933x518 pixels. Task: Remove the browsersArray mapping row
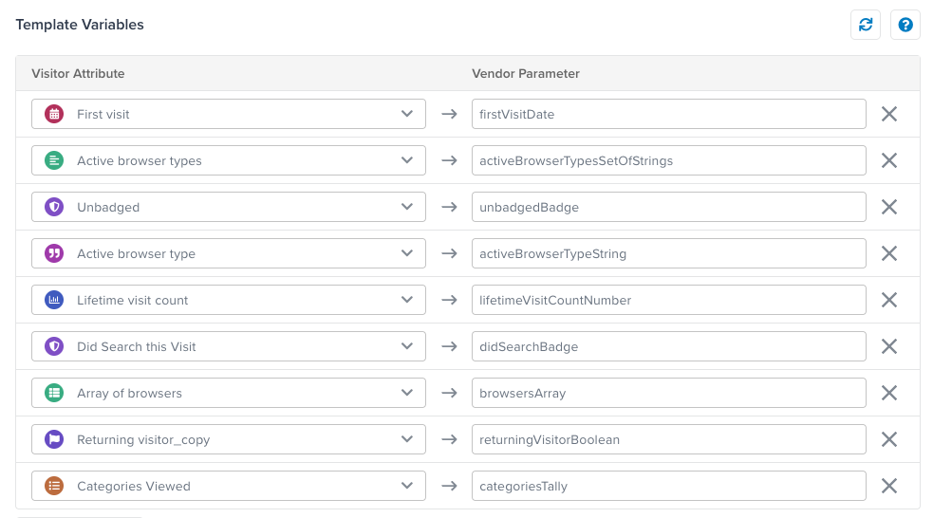[x=889, y=393]
